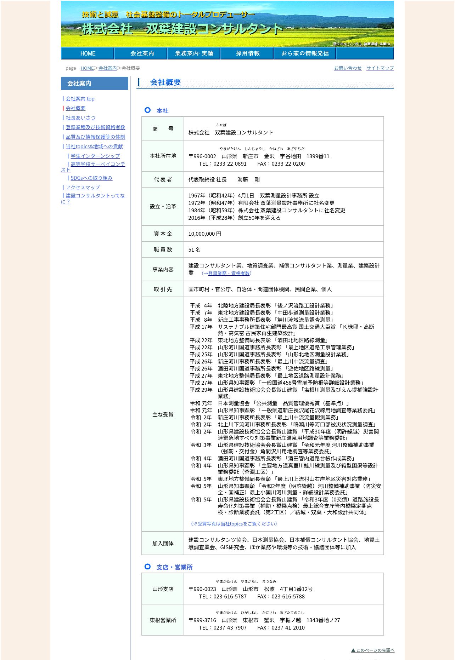
Task: Click the 事業内容 label cell
Action: (163, 270)
